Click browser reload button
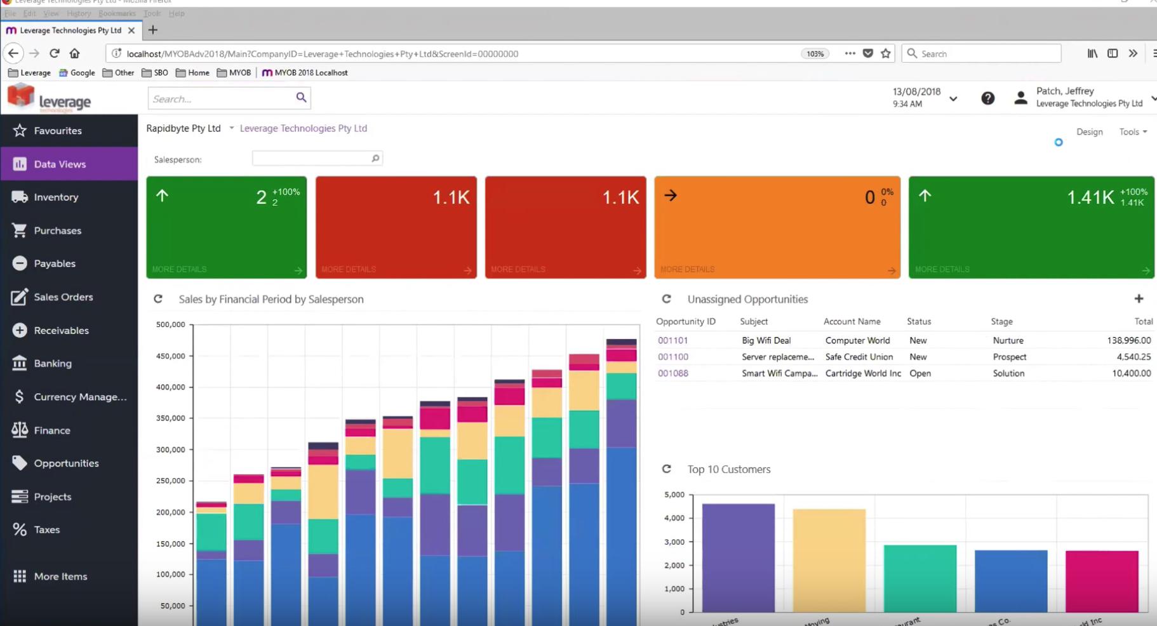 (55, 53)
